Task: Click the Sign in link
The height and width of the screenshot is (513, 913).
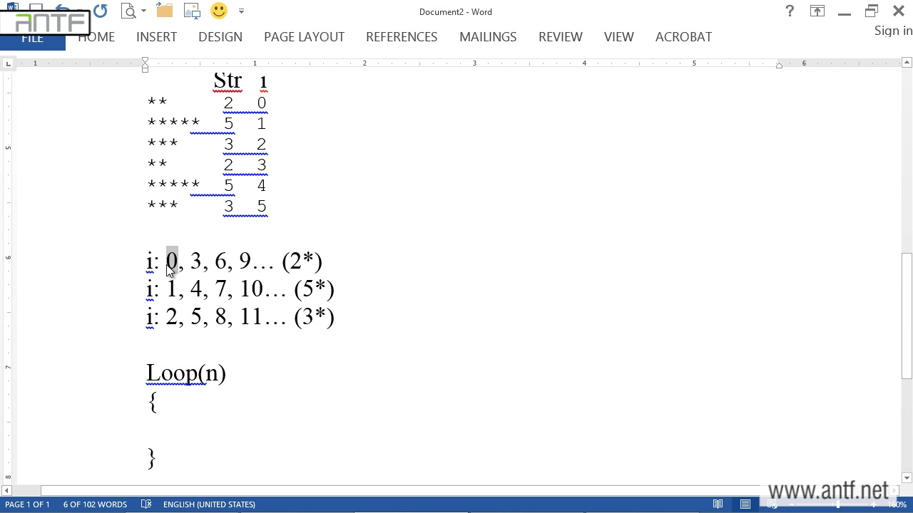Action: [x=893, y=31]
